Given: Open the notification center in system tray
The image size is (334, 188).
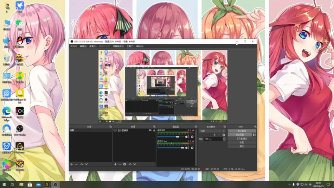Looking at the screenshot, I should coord(328,184).
